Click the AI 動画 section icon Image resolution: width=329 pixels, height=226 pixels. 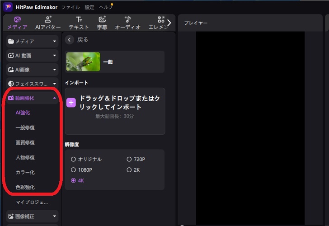click(x=11, y=56)
